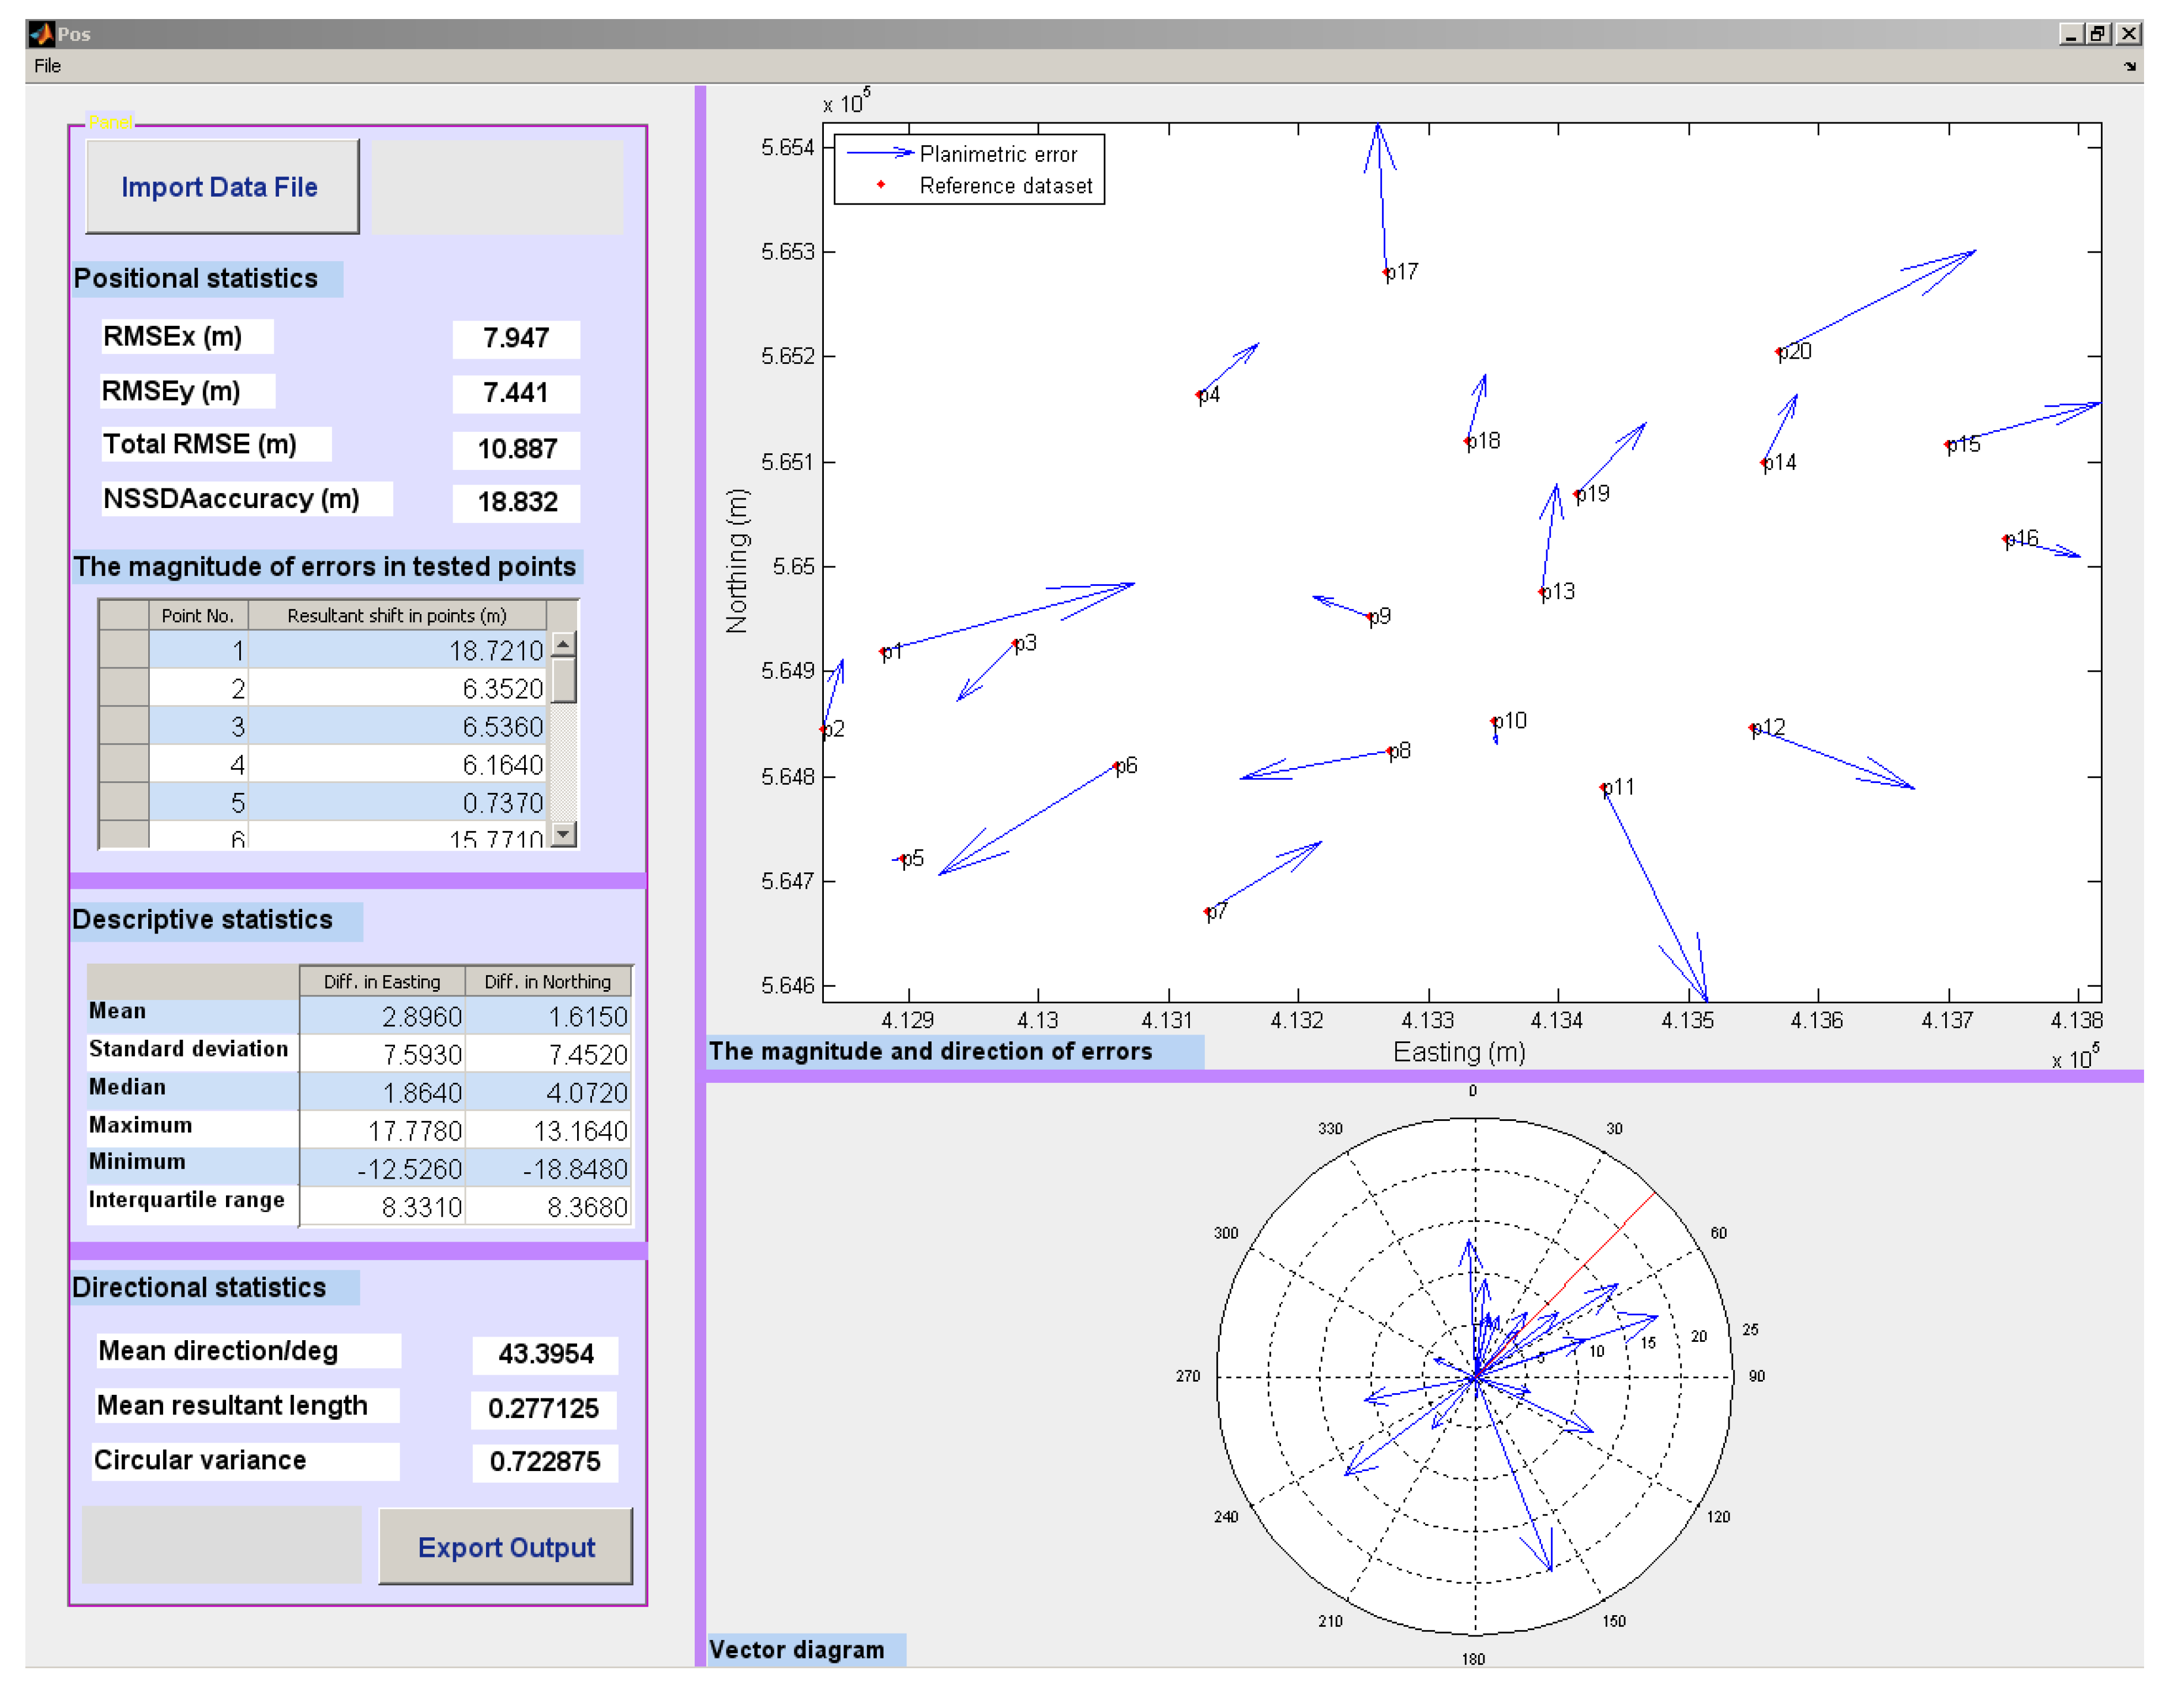Click errors table scroll down arrow
The width and height of the screenshot is (2170, 1708).
[564, 833]
